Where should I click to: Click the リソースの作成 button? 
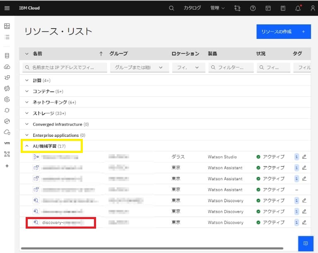(283, 31)
